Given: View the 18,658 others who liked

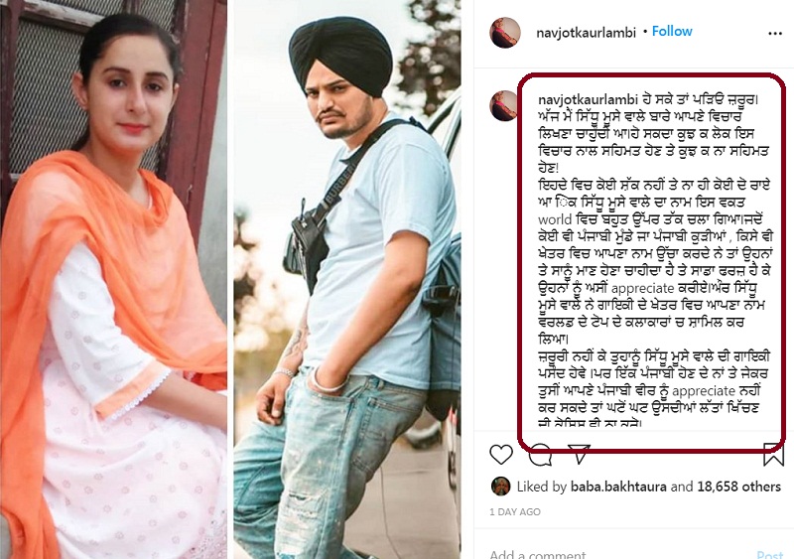Looking at the screenshot, I should click(x=738, y=488).
